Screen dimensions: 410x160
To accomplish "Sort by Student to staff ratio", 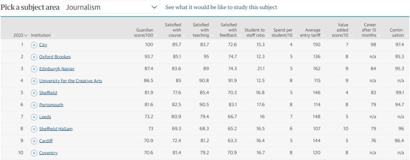I will (254, 33).
